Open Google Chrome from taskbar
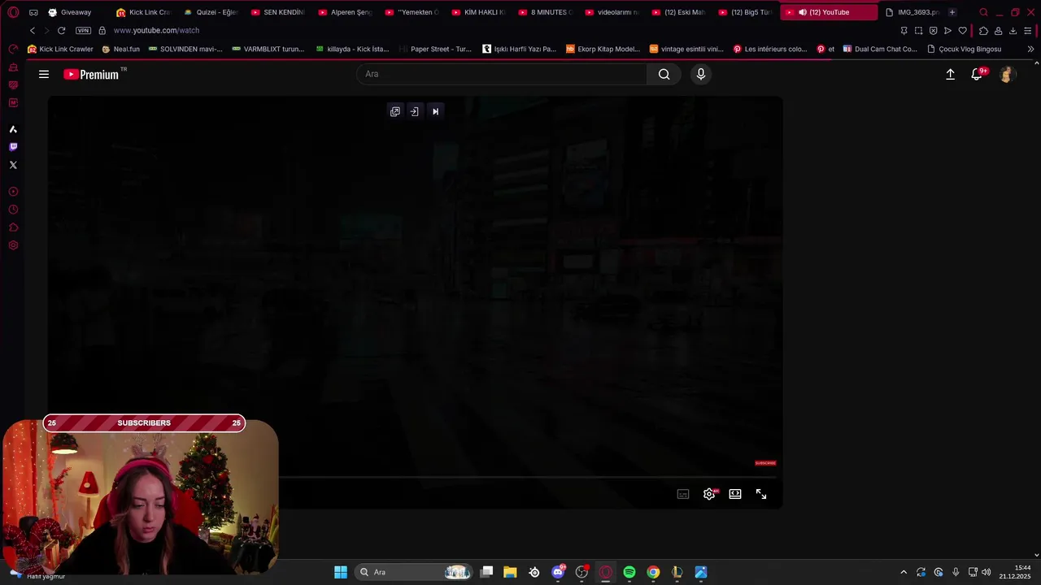The width and height of the screenshot is (1041, 585). [653, 572]
